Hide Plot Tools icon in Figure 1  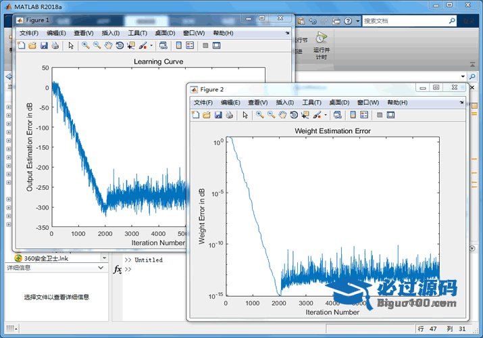(205, 45)
